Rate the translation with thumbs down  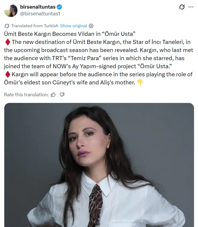click(62, 95)
